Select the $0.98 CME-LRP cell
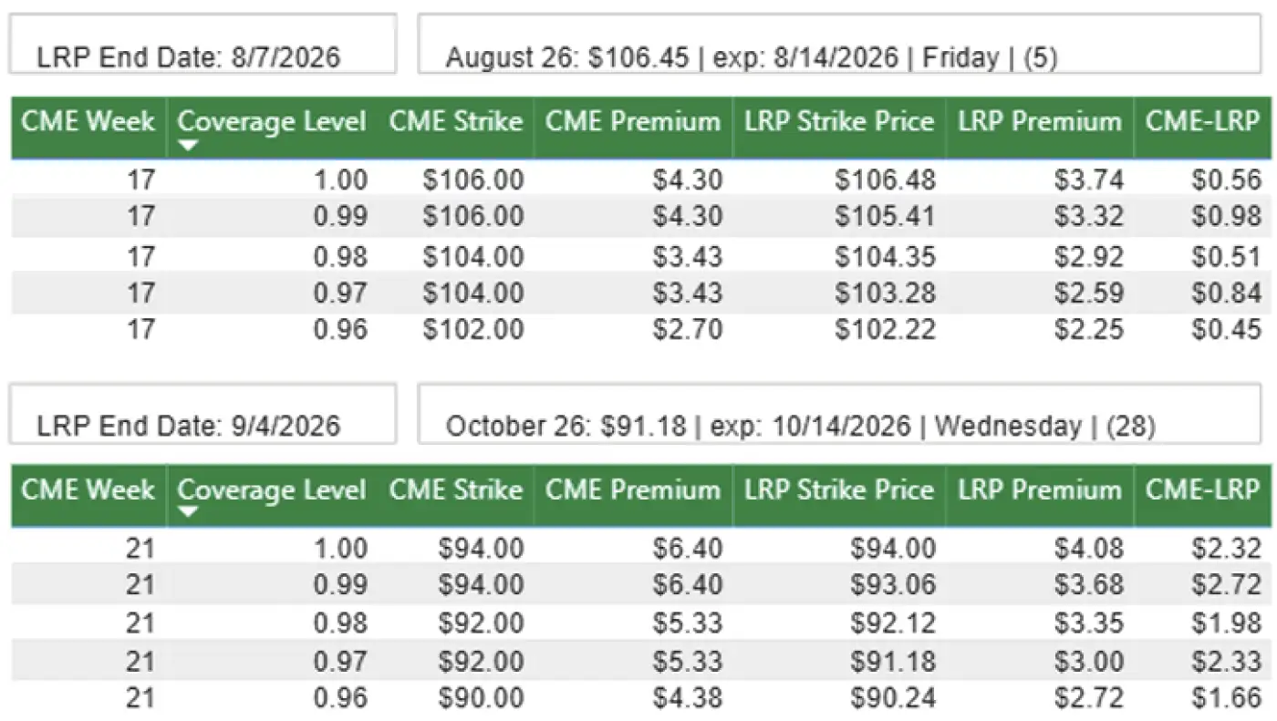The height and width of the screenshot is (721, 1277). pos(1226,217)
